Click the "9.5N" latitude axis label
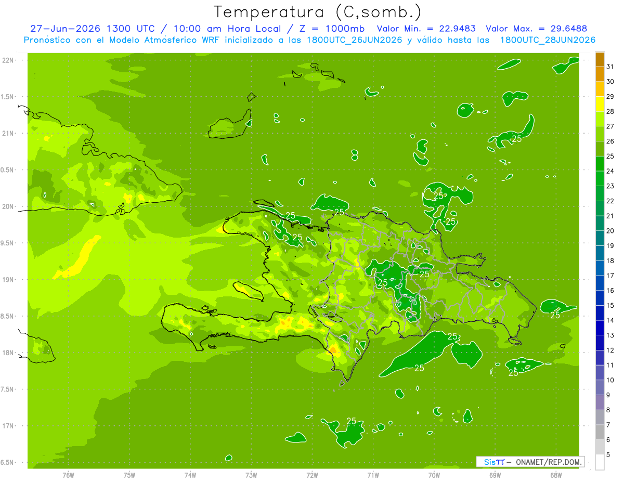Viewport: 624px width, 482px height. tap(8, 243)
